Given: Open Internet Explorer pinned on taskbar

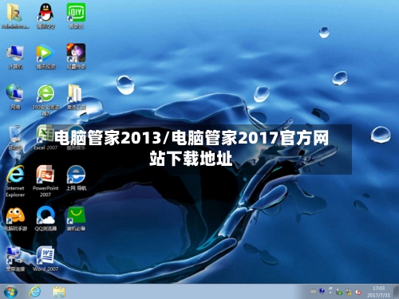Looking at the screenshot, I should coord(35,292).
